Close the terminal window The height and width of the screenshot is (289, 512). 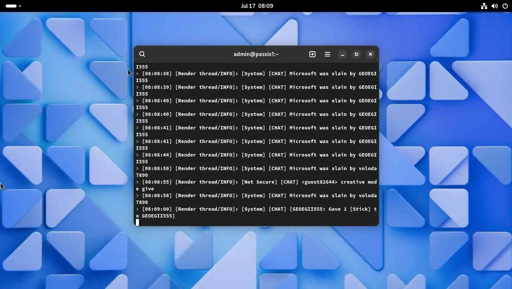(x=370, y=54)
